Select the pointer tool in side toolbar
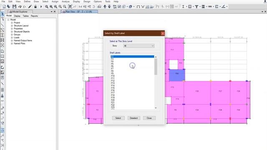 pyautogui.click(x=3, y=14)
